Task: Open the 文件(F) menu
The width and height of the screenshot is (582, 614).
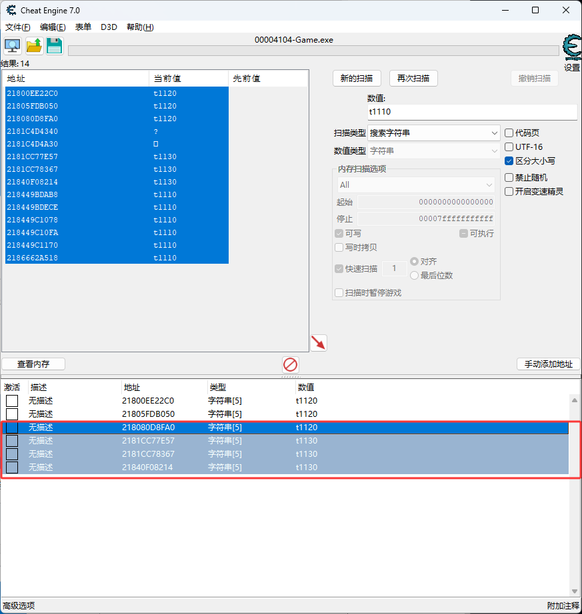Action: pyautogui.click(x=17, y=27)
